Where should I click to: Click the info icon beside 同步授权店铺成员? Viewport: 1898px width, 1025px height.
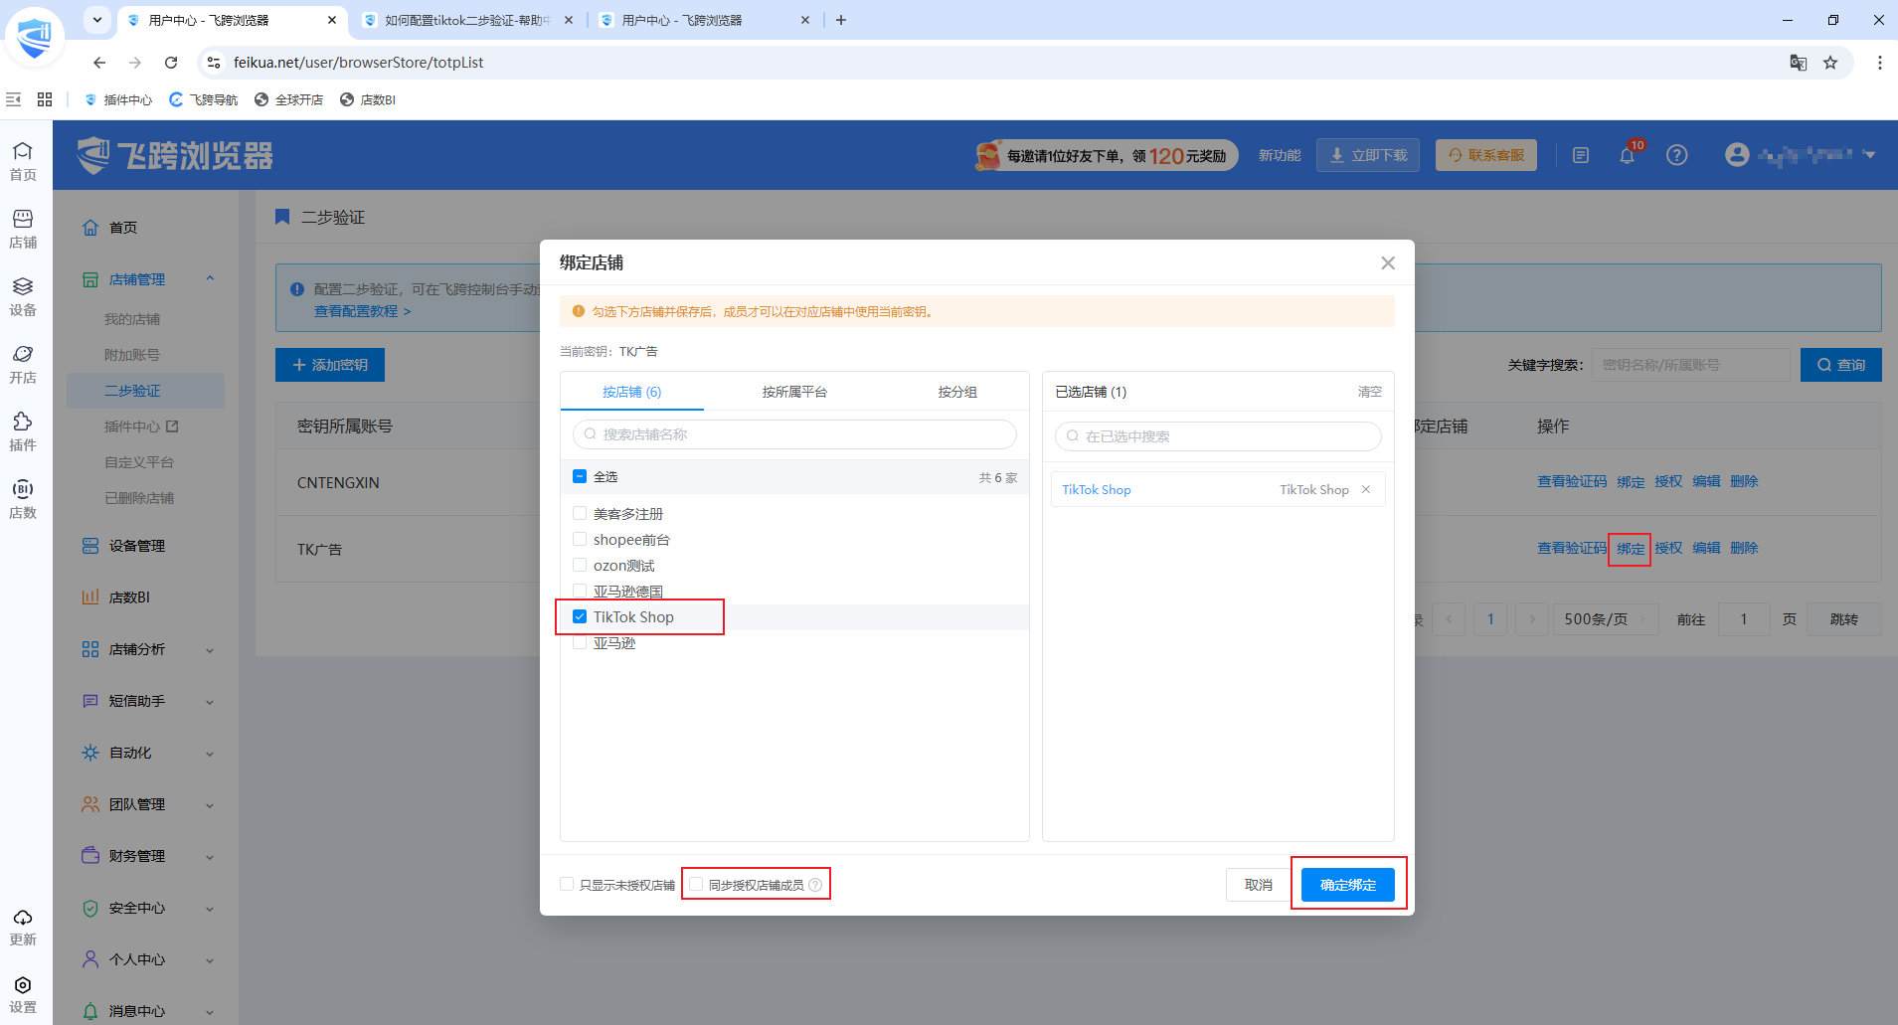point(815,885)
